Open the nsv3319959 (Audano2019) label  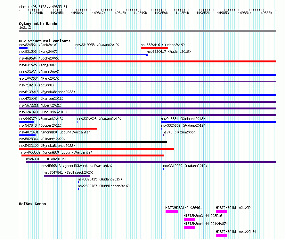click(185, 166)
